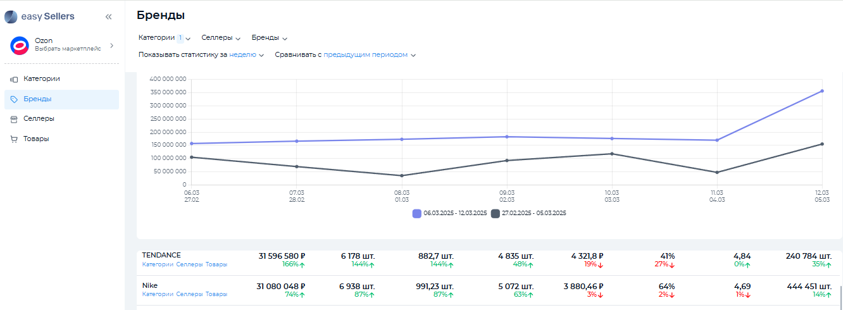This screenshot has height=310, width=843.
Task: Click the easy Sellers logo icon
Action: click(x=11, y=16)
